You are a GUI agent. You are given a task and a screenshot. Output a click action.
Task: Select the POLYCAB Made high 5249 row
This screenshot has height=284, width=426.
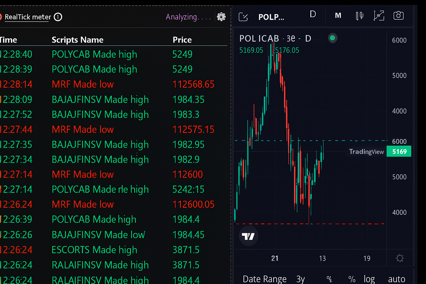pyautogui.click(x=94, y=54)
